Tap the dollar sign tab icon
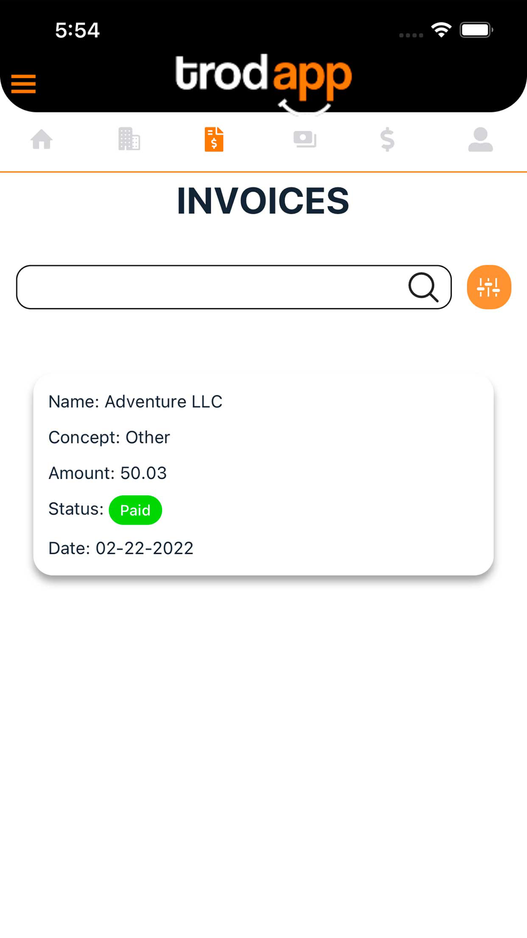The height and width of the screenshot is (938, 527). click(x=387, y=140)
